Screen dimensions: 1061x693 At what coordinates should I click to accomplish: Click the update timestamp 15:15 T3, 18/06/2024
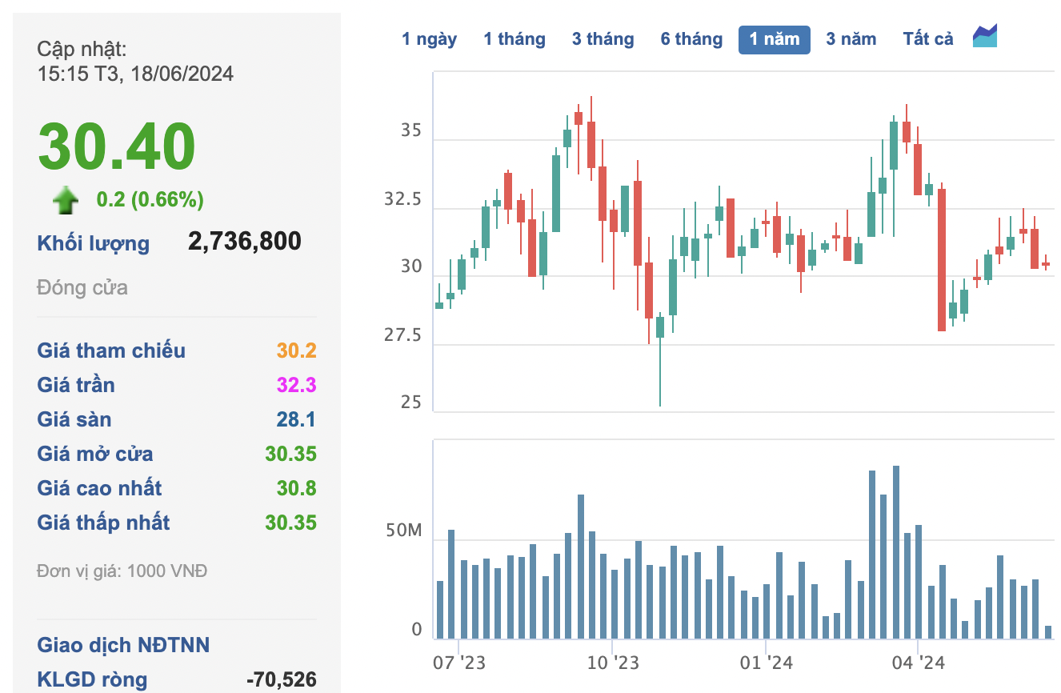pyautogui.click(x=135, y=74)
